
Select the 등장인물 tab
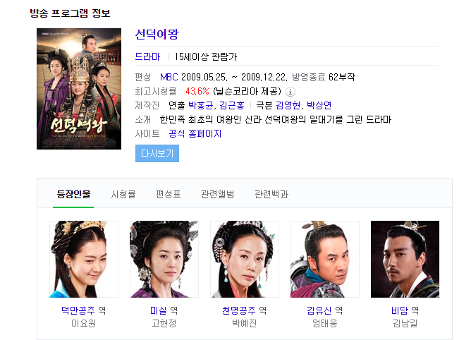73,194
